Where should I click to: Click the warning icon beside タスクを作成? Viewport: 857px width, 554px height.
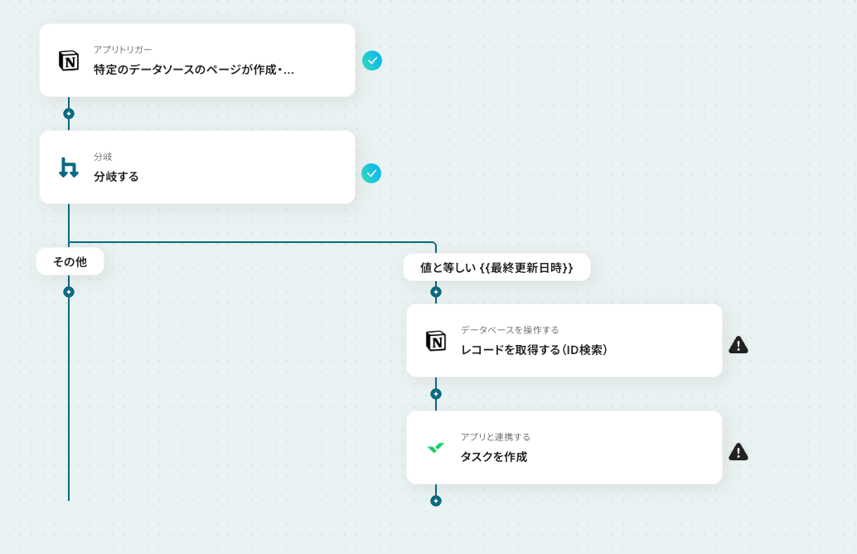pos(738,452)
